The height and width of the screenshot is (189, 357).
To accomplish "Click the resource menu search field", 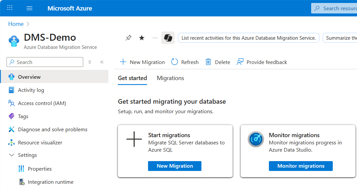I will (45, 62).
